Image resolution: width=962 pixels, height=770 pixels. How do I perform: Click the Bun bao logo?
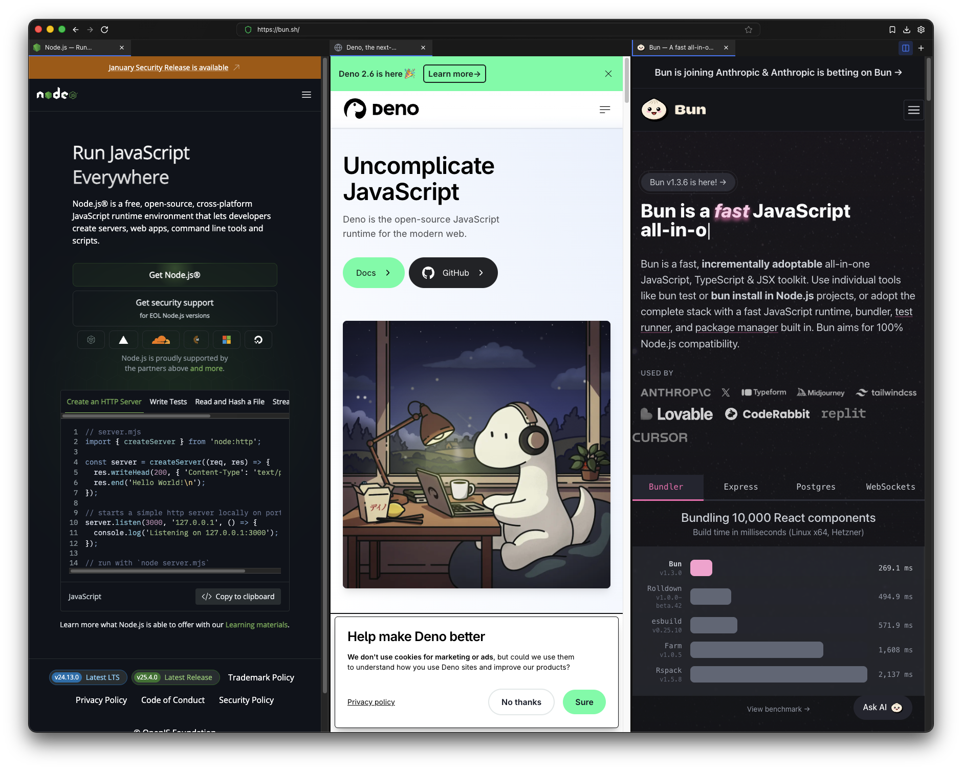(654, 109)
